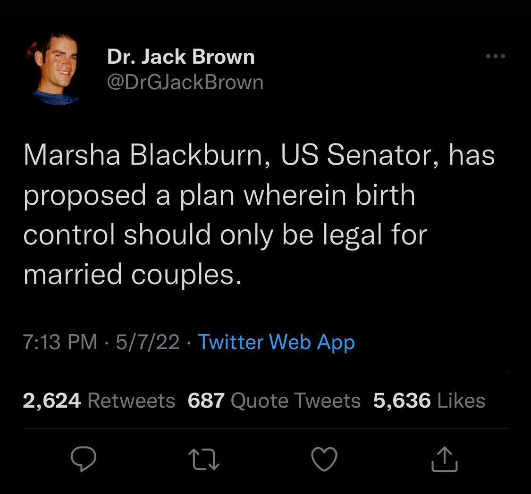This screenshot has height=494, width=531.
Task: Click the 5/7/22 date
Action: [148, 342]
